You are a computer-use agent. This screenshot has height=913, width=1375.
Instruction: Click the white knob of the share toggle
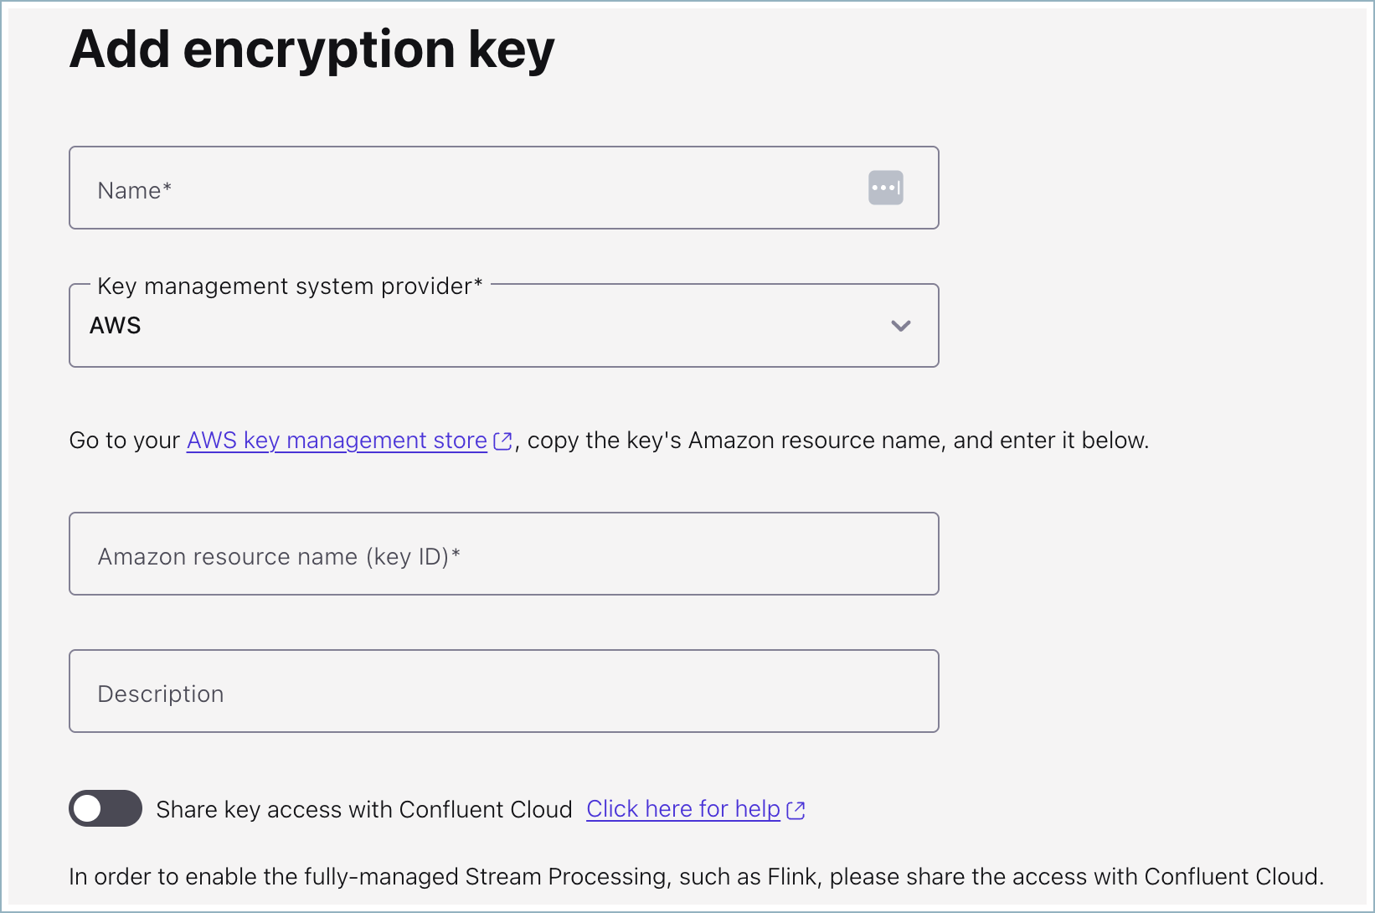tap(87, 808)
